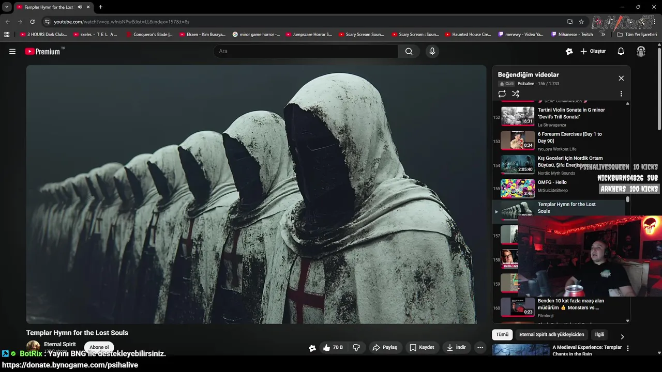662x372 pixels.
Task: Play the Tartini Violin Sonata playlist item
Action: pyautogui.click(x=559, y=116)
